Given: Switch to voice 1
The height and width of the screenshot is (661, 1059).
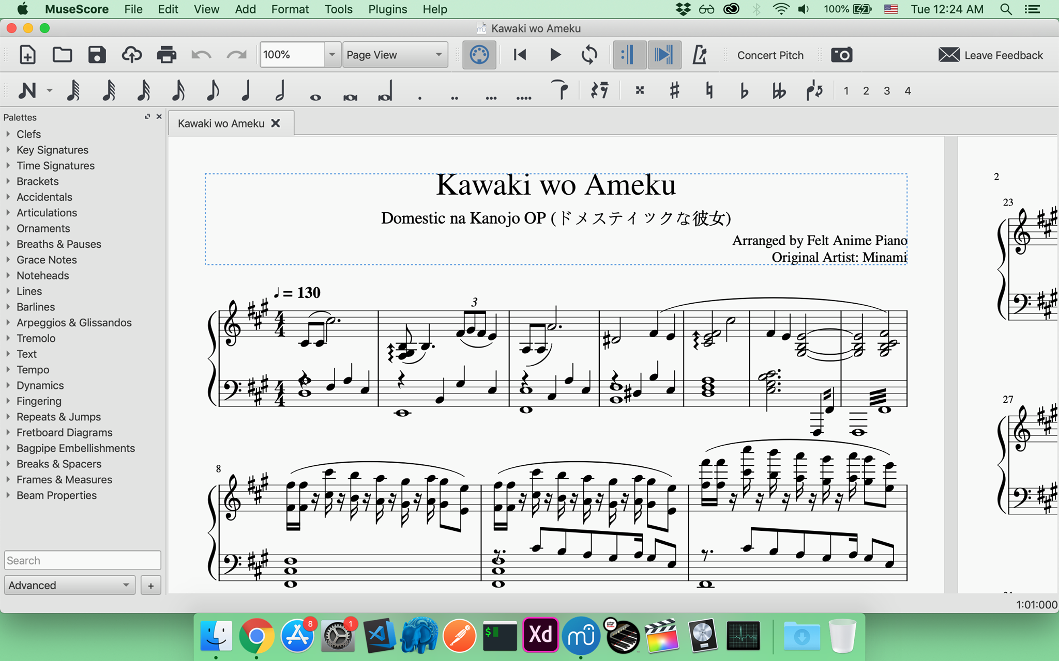Looking at the screenshot, I should (846, 91).
